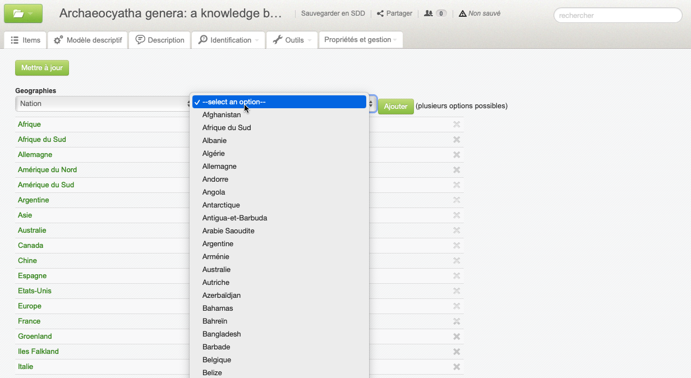Open the Nation category dropdown

pos(104,104)
